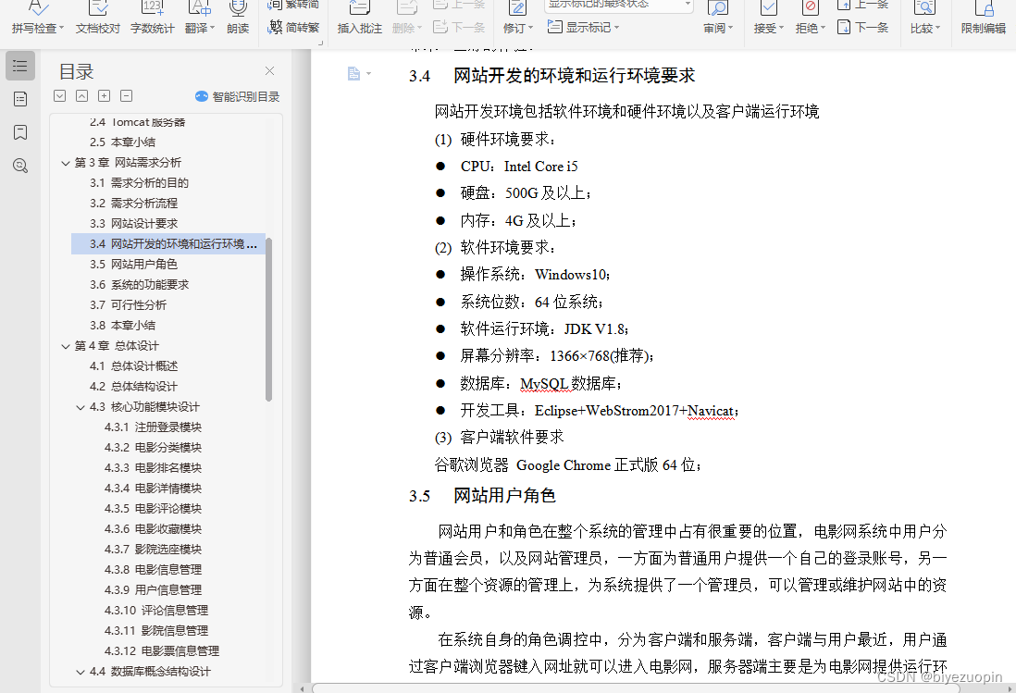Click restrict editing (限制编辑)
1016x693 pixels.
point(983,19)
